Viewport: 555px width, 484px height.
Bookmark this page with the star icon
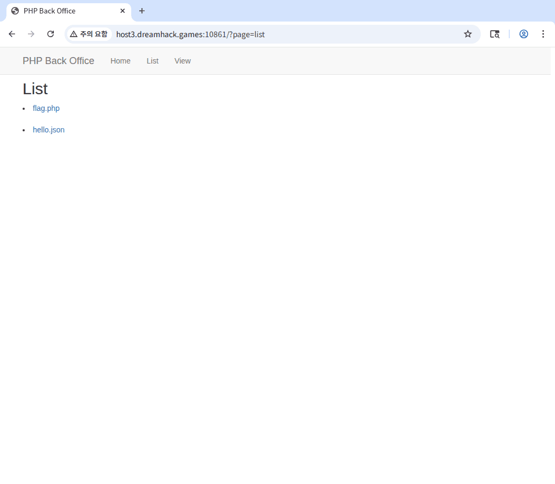click(x=467, y=34)
